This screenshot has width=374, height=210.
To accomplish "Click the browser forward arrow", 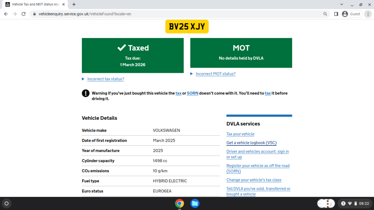I will 15,14.
